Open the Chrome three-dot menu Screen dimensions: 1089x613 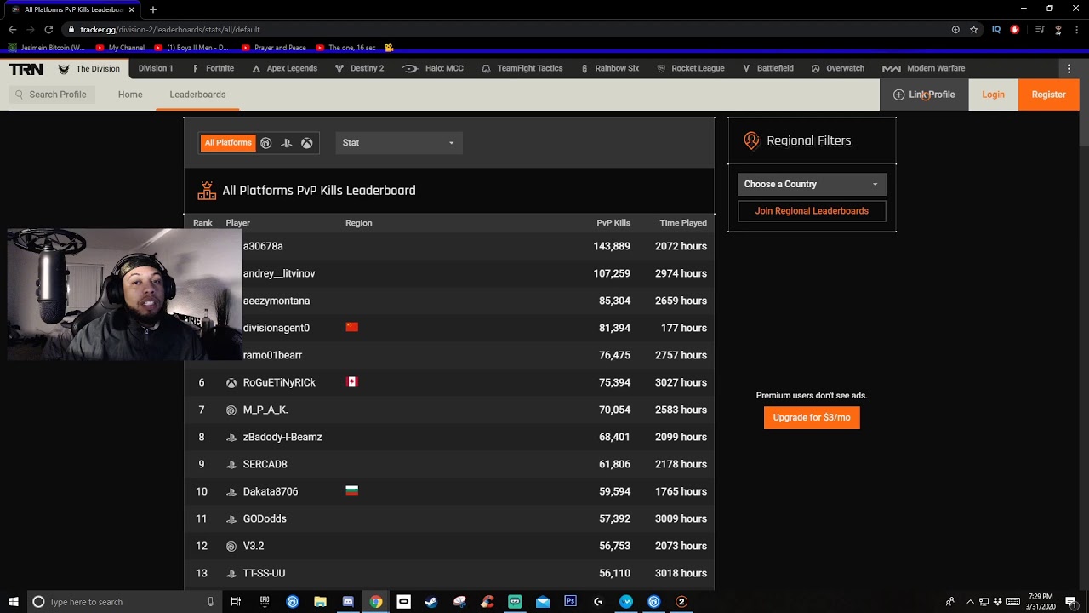click(1077, 30)
